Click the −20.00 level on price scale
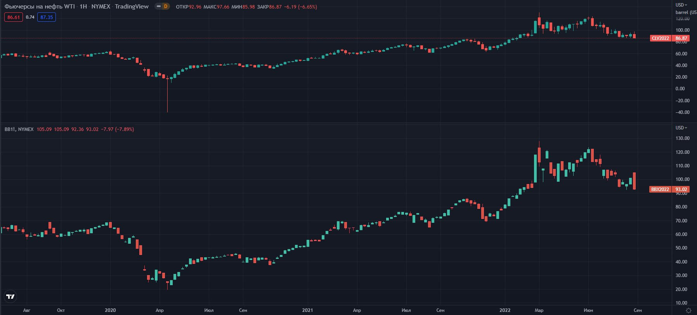 [x=682, y=101]
